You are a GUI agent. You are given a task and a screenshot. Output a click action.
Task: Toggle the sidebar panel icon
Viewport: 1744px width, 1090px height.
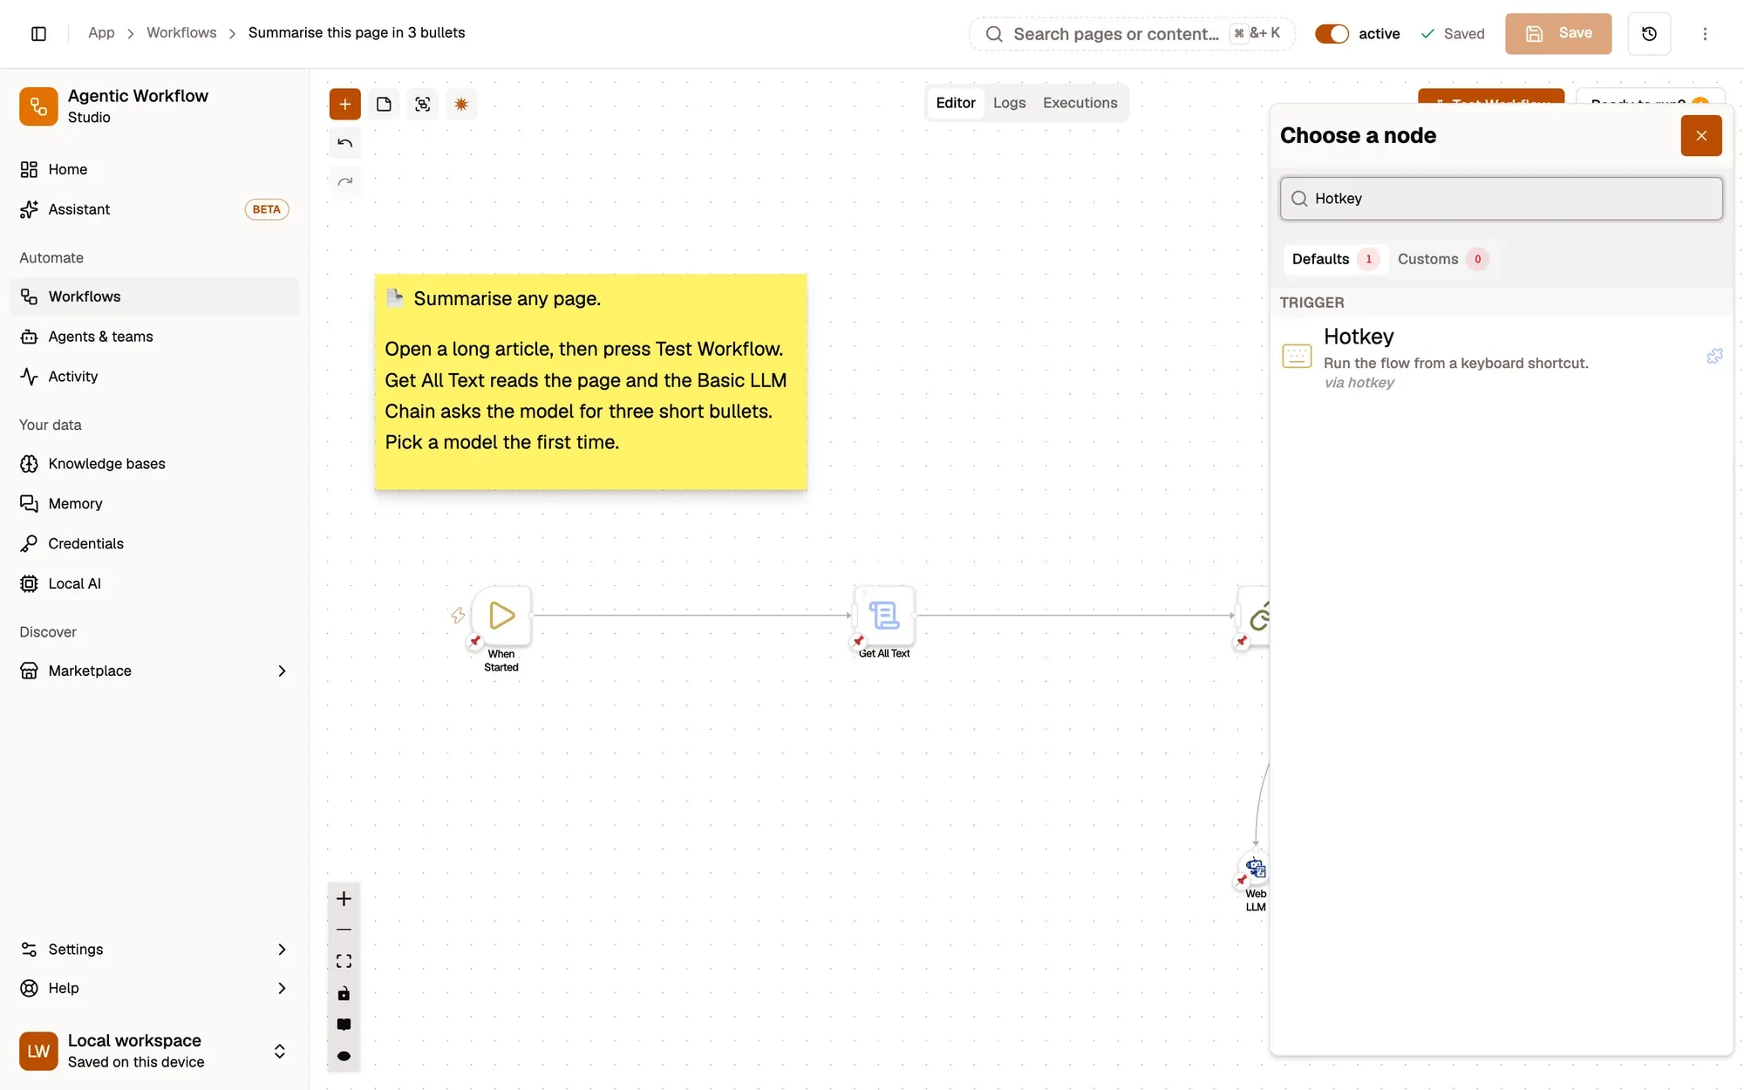click(38, 33)
